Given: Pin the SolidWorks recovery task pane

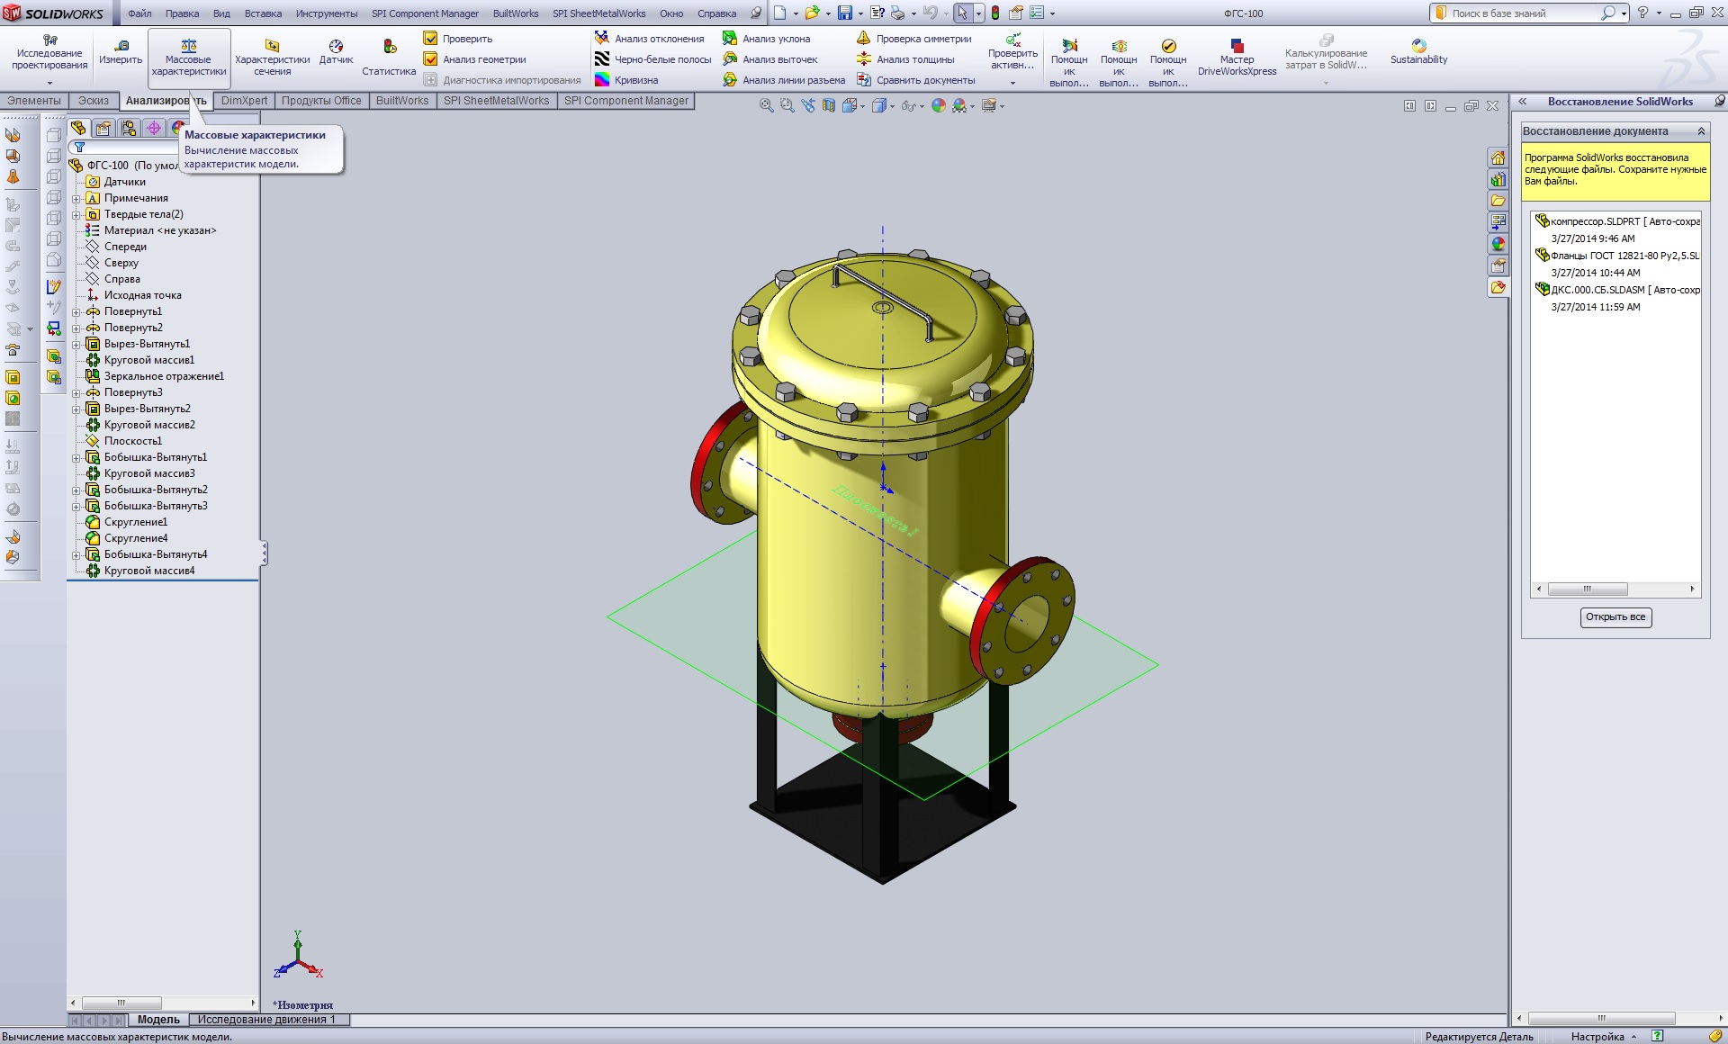Looking at the screenshot, I should 1719,101.
